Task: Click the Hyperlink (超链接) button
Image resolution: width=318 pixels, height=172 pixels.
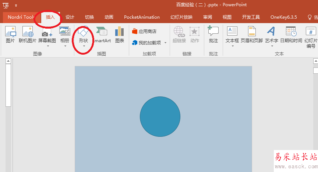Action: (179, 34)
